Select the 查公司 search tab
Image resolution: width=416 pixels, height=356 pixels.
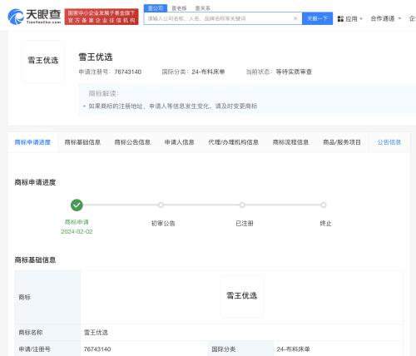156,8
